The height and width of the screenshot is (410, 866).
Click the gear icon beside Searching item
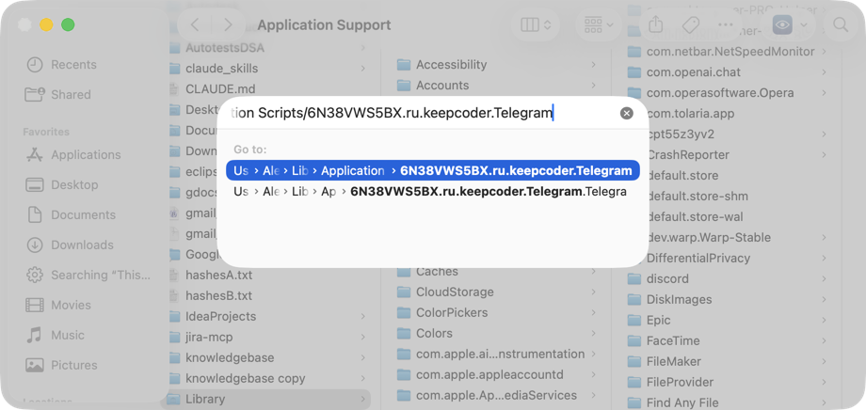[x=35, y=275]
